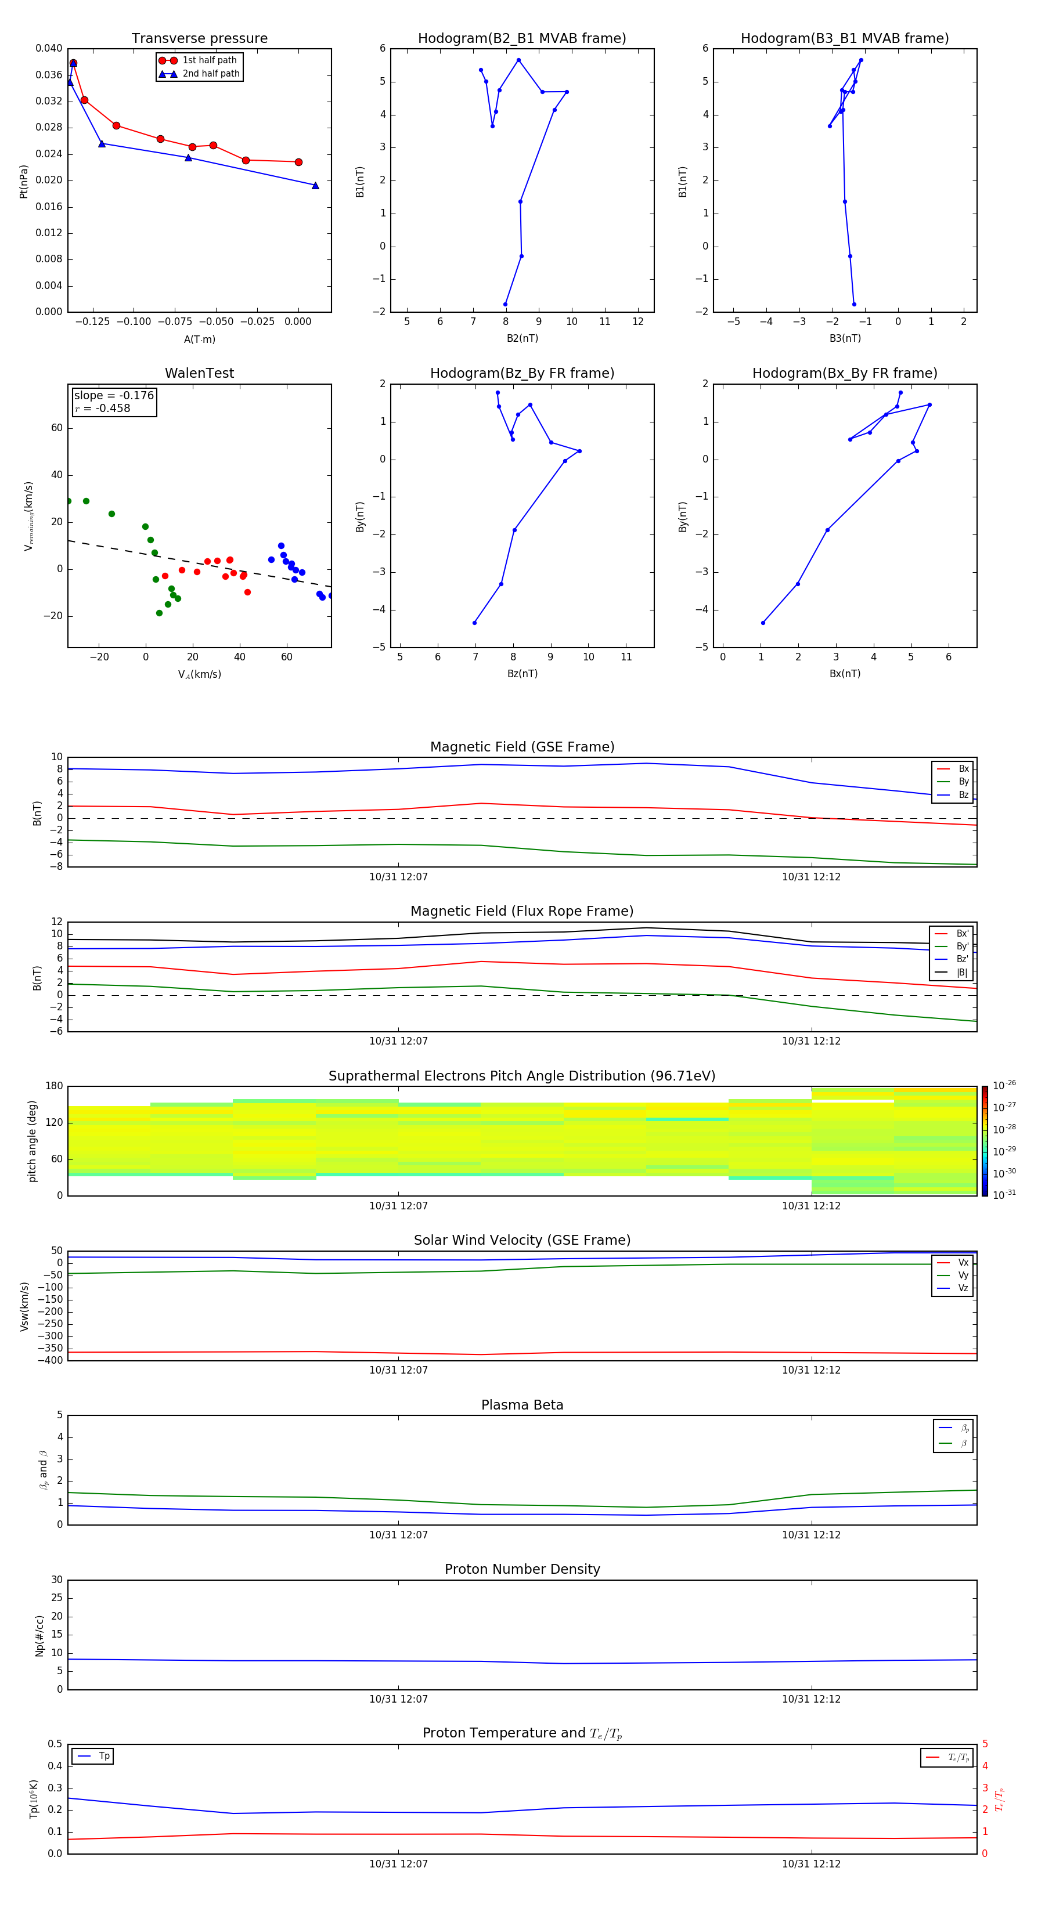Click the 'A(T·m)' x-axis label
Image resolution: width=1045 pixels, height=1915 pixels.
[x=199, y=339]
